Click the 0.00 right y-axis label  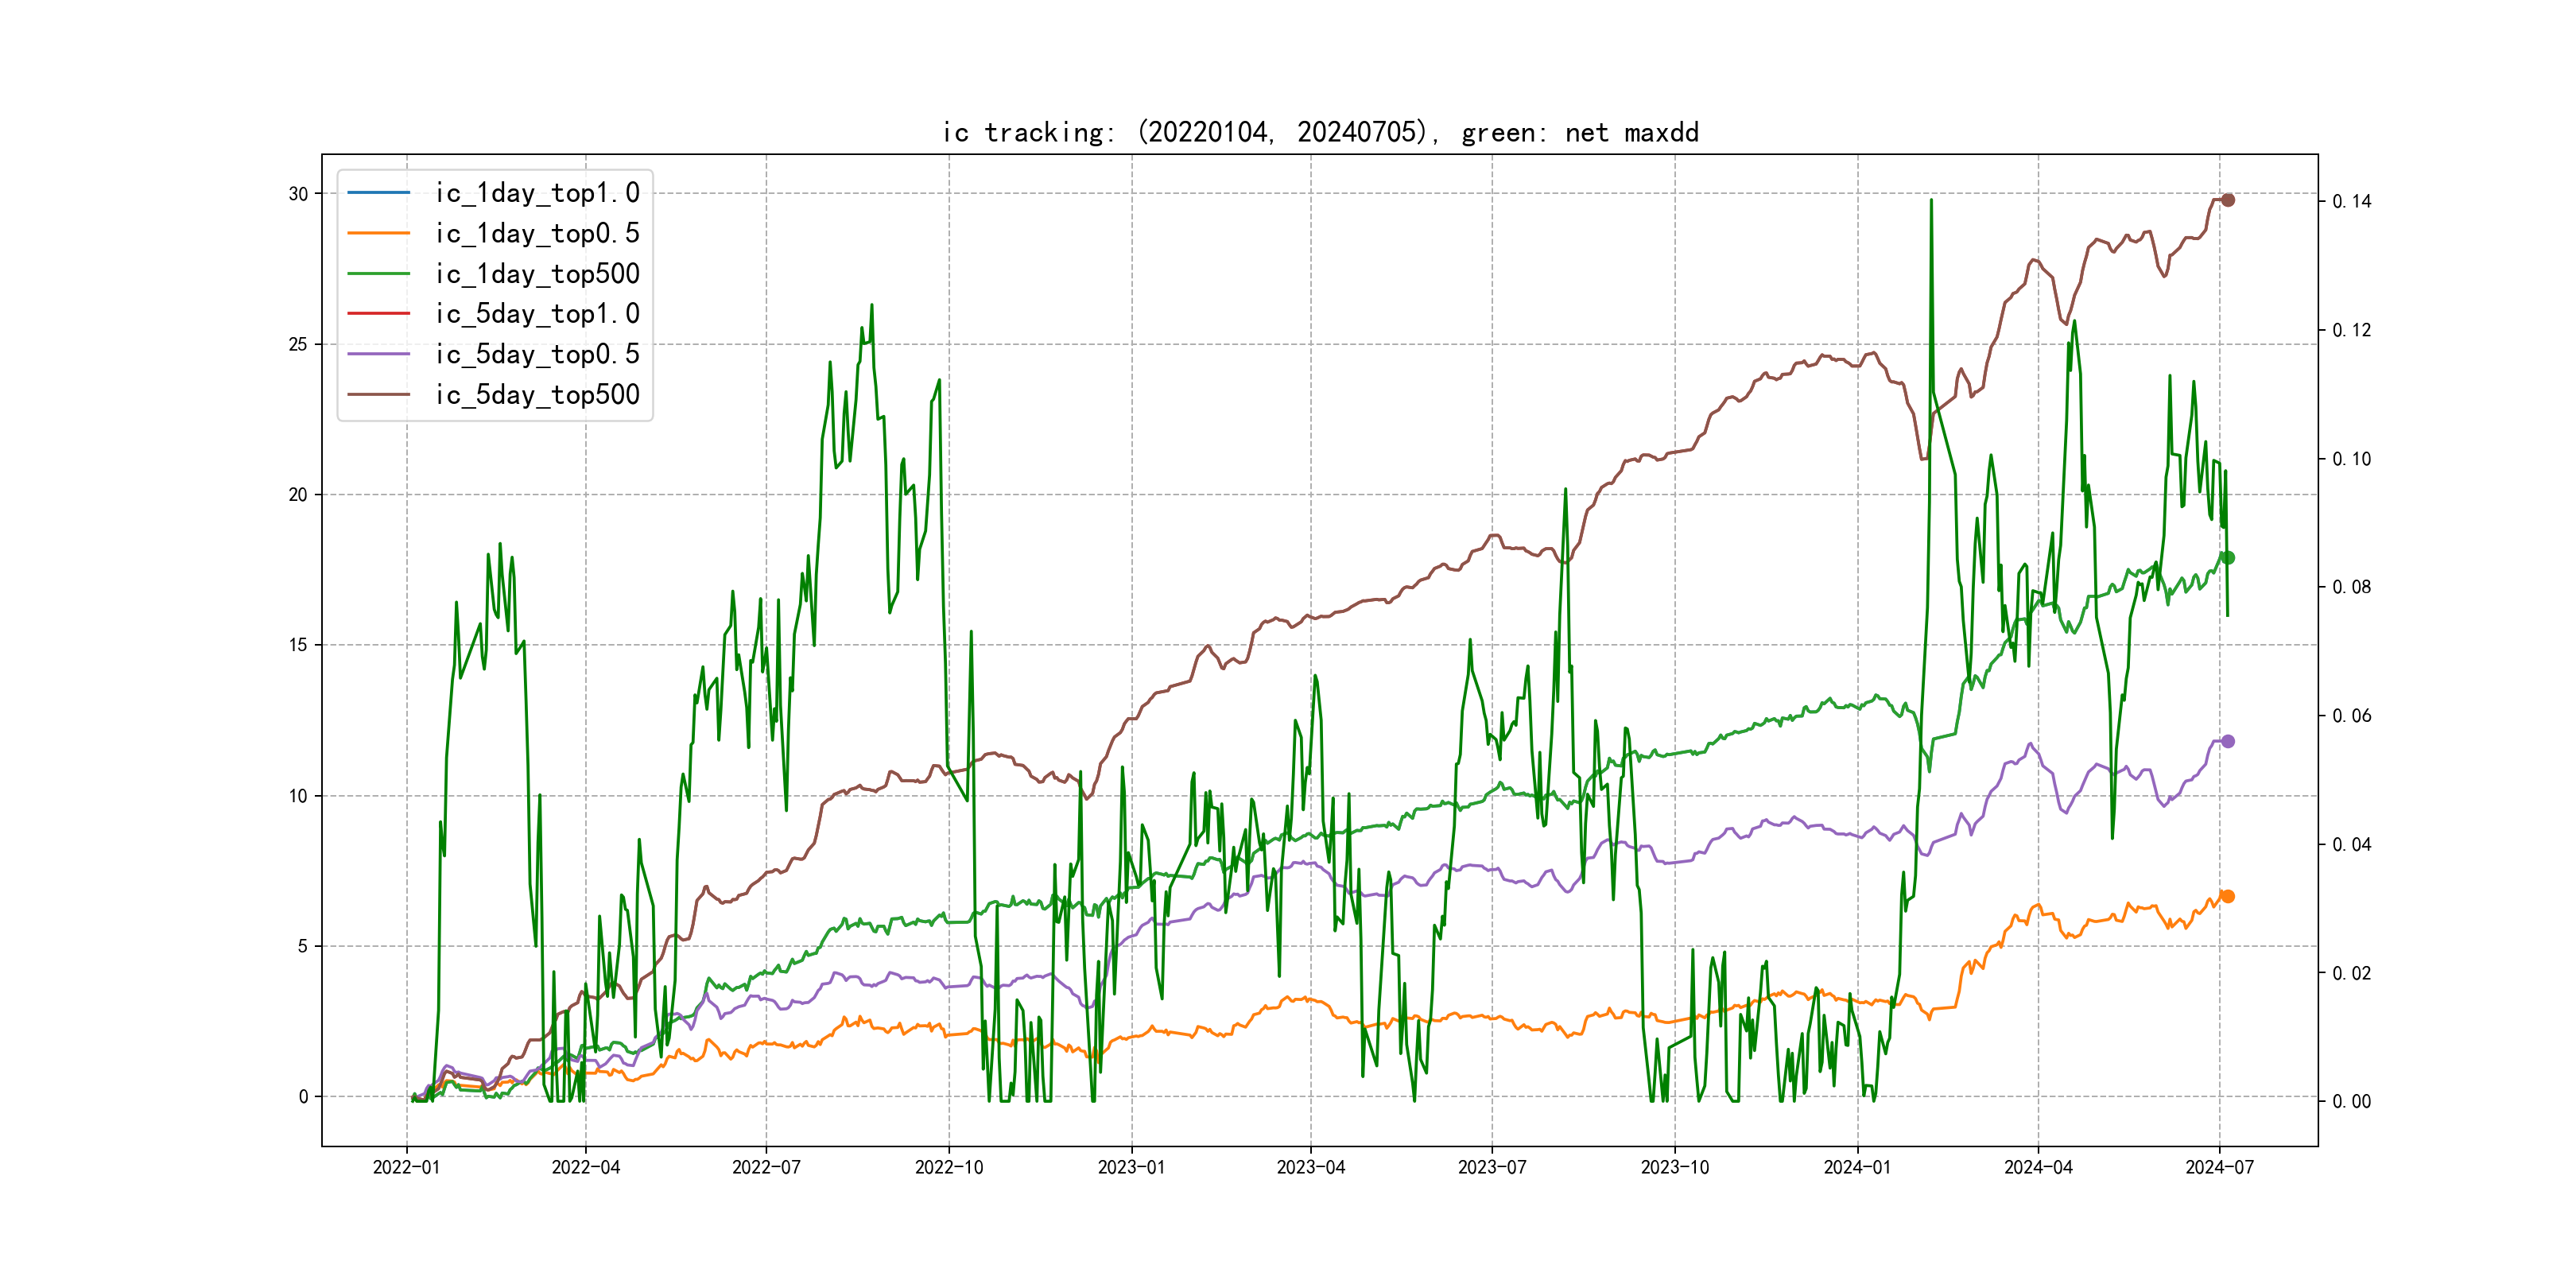2351,1101
